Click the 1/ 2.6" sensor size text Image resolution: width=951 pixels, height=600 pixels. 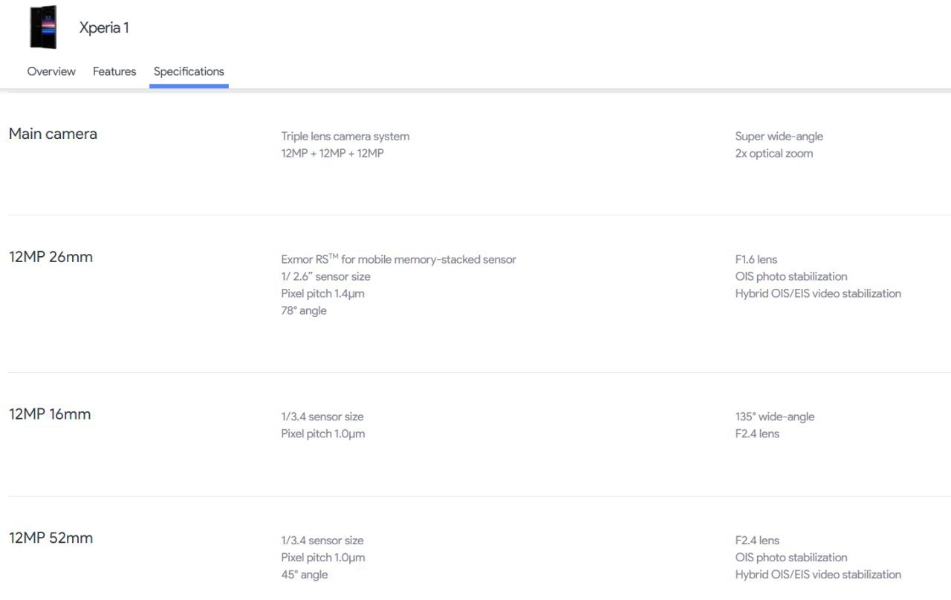point(325,276)
